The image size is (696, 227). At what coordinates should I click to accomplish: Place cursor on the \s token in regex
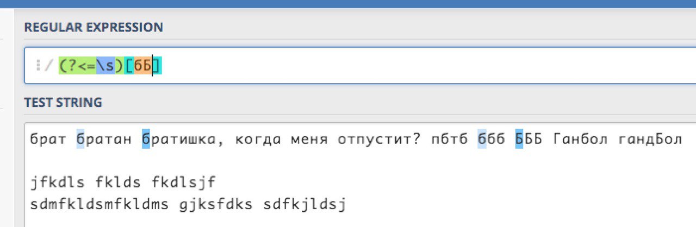click(x=106, y=66)
